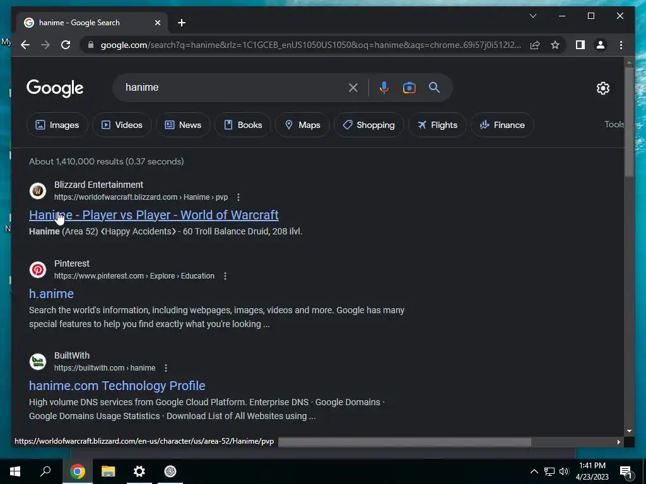This screenshot has width=646, height=484.
Task: Open Chrome three-dot menu
Action: point(621,45)
